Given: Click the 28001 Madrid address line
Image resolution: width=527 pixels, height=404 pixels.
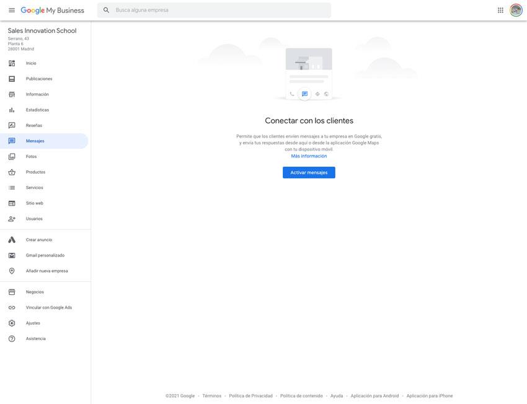Looking at the screenshot, I should click(x=21, y=49).
